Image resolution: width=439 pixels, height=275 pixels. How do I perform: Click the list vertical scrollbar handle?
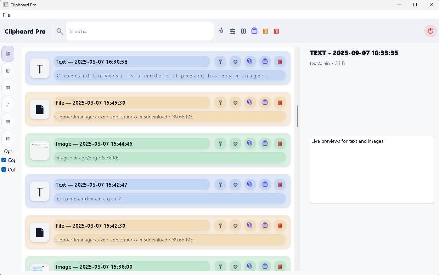tap(297, 116)
